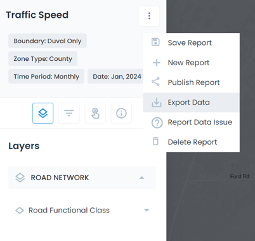Click the Boundary: Duval Only chip
The width and height of the screenshot is (255, 241).
pos(48,41)
